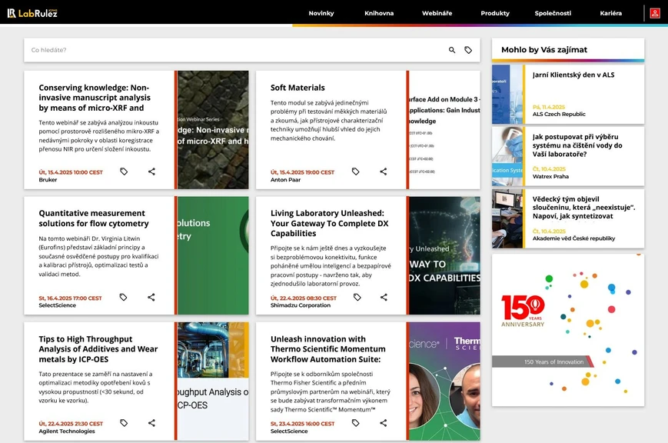Tag icon on Conserving knowledge card
The image size is (668, 443).
coord(124,172)
